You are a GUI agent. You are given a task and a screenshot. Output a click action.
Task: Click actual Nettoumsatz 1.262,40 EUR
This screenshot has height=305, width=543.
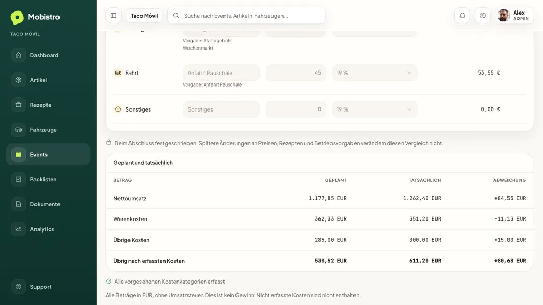tap(422, 198)
